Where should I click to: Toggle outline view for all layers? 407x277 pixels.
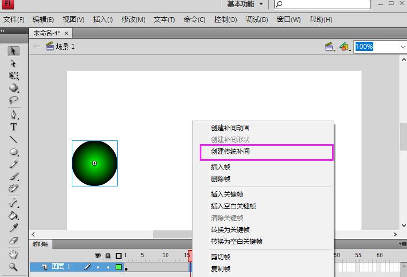(x=119, y=256)
